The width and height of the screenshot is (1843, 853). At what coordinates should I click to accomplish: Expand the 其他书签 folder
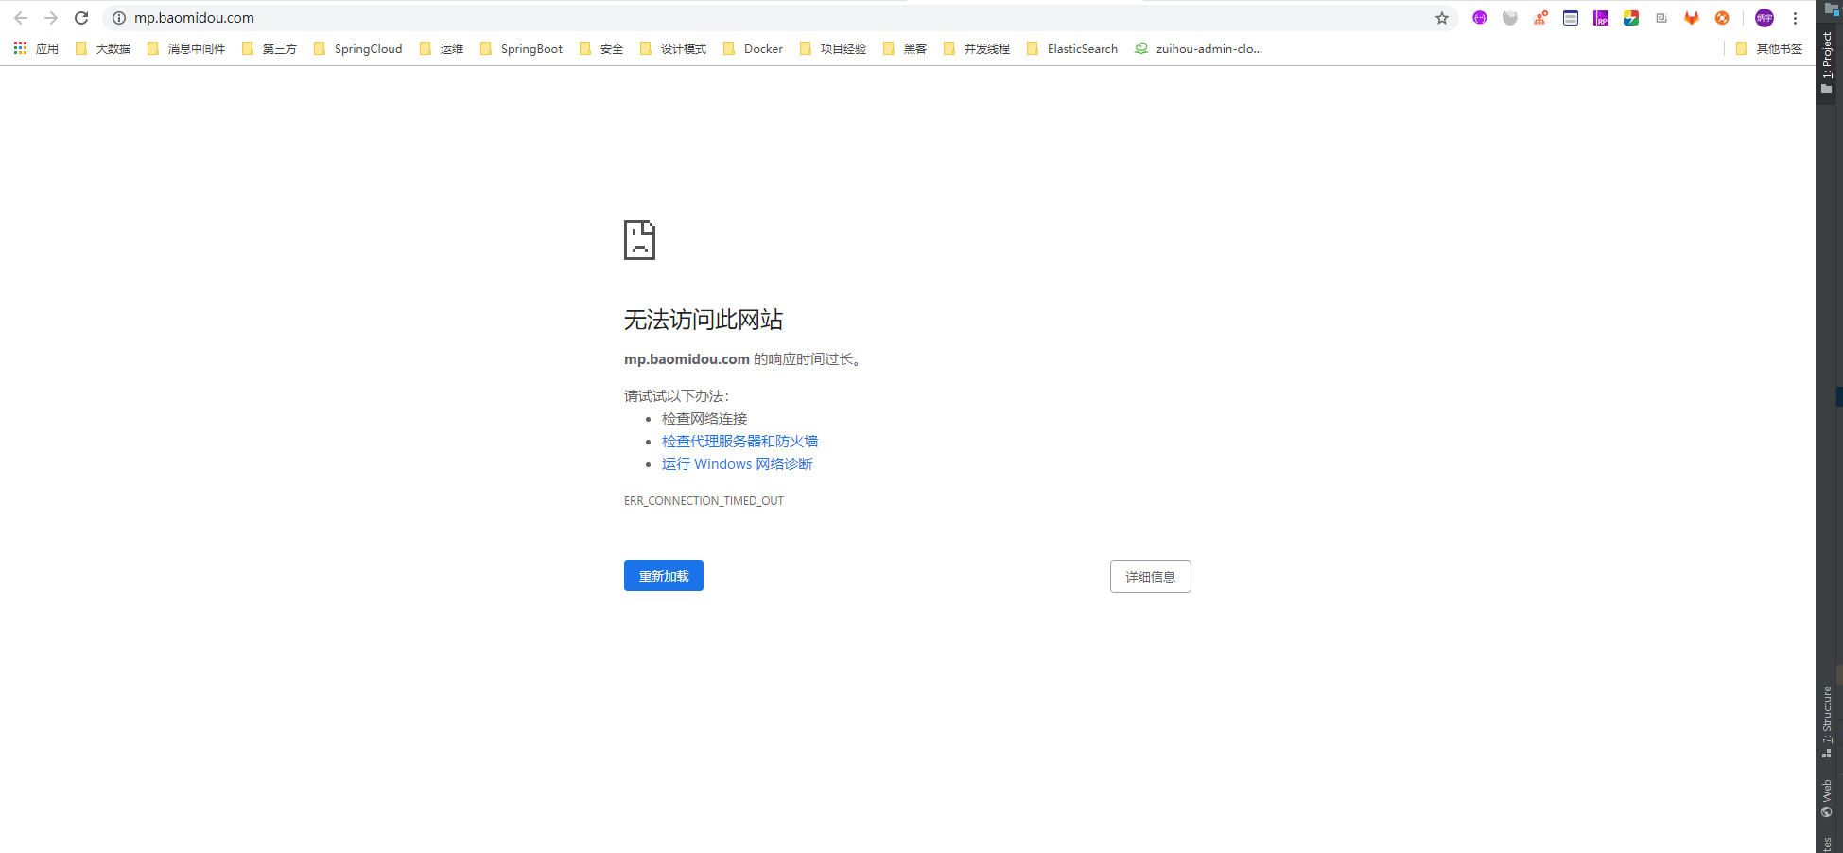(x=1769, y=48)
